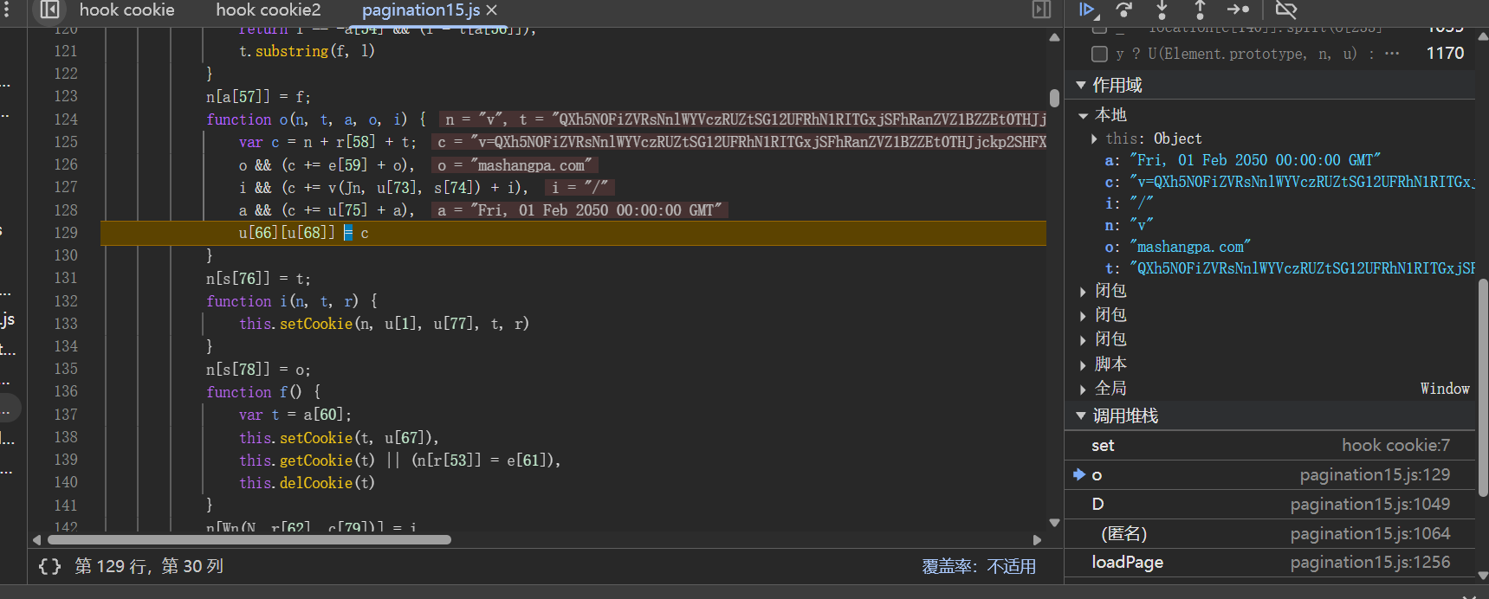Click the 第 129 行 cursor position status

149,566
